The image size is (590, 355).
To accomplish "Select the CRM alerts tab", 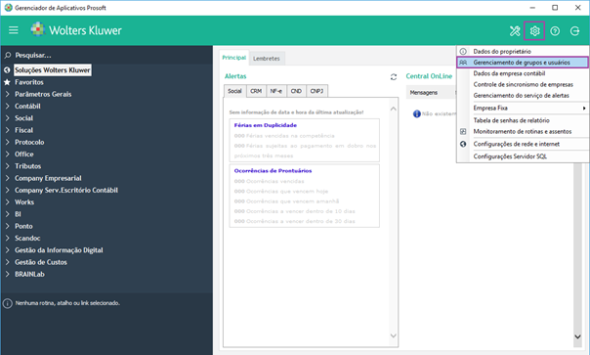I will point(256,91).
